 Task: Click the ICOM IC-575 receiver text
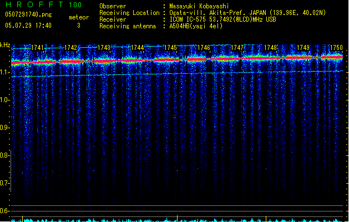coord(222,19)
